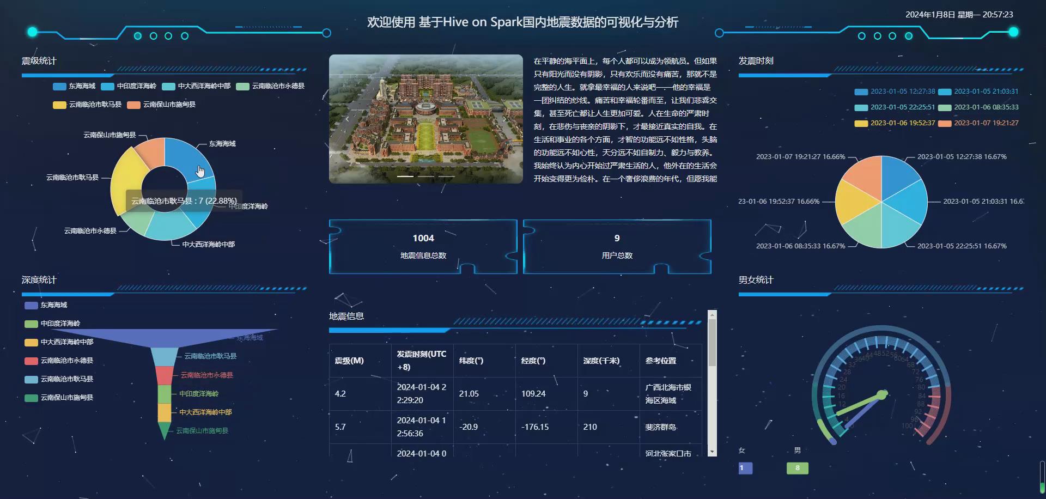The width and height of the screenshot is (1046, 499).
Task: Click the 地震信息 table scrollbar thumb
Action: point(712,342)
